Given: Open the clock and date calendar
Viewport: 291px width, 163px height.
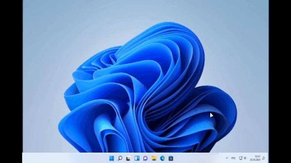Looking at the screenshot, I should 255,158.
